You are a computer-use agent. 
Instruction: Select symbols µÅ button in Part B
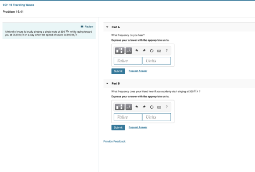click(128, 107)
